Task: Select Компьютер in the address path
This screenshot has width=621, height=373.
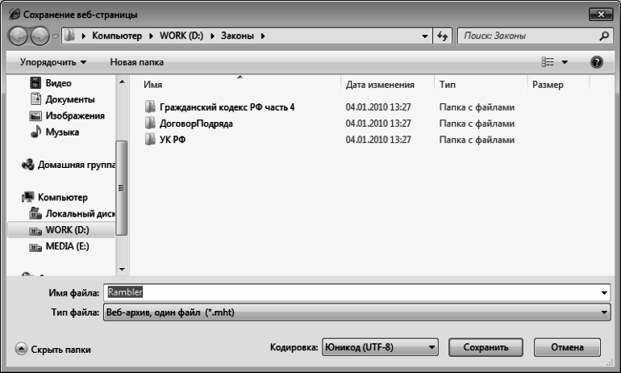Action: pyautogui.click(x=117, y=36)
